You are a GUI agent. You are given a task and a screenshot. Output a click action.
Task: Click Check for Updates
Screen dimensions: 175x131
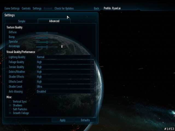pos(64,8)
